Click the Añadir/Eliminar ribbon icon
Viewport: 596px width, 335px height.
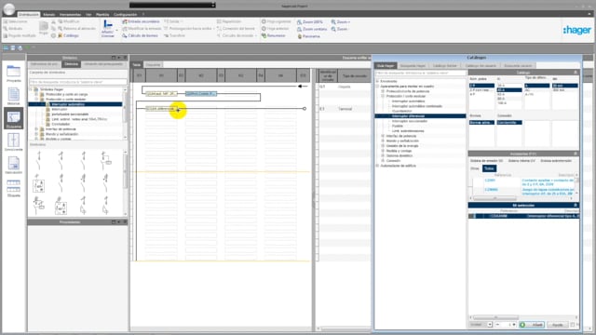click(108, 29)
